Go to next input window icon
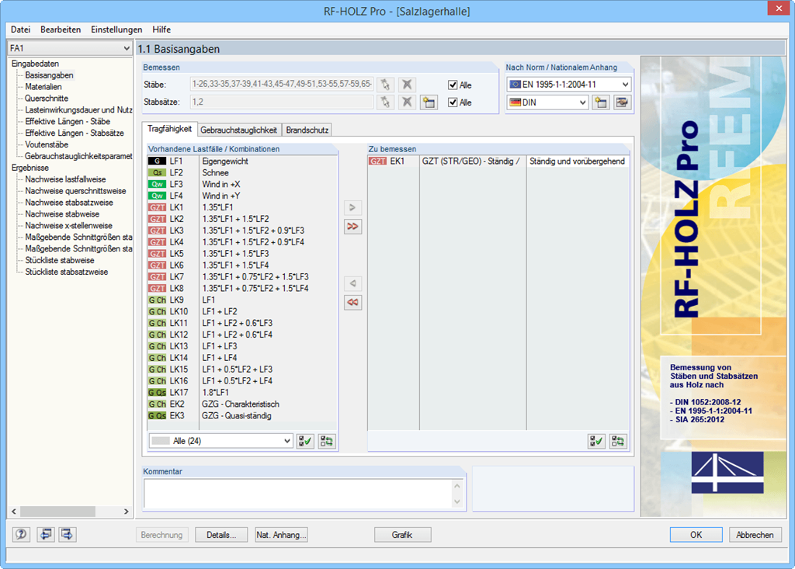Viewport: 795px width, 569px height. tap(67, 535)
